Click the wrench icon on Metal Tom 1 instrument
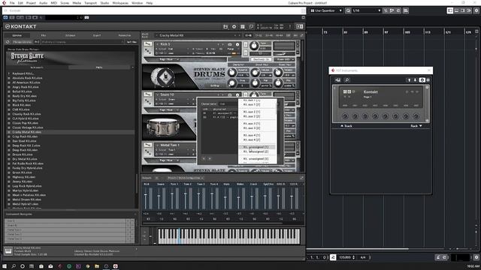The height and width of the screenshot is (270, 481). pyautogui.click(x=148, y=145)
